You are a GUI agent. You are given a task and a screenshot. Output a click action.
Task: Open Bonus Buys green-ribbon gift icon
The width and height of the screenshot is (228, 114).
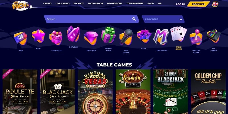click(109, 35)
